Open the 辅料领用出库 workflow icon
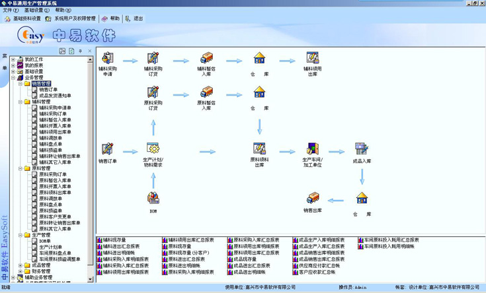Screen dimensions: 486x293 pos(312,58)
